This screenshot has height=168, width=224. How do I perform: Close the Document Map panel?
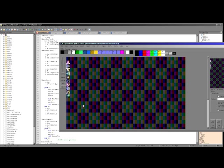click(x=221, y=32)
